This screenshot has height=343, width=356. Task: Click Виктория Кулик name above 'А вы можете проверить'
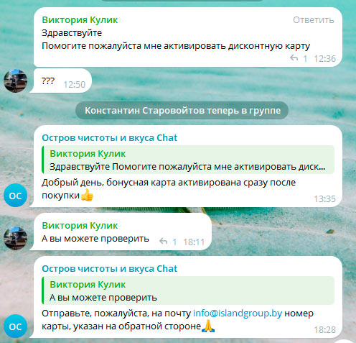80,226
